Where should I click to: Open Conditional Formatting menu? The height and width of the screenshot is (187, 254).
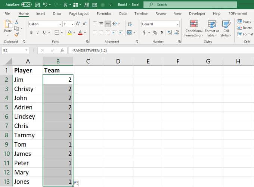[194, 28]
